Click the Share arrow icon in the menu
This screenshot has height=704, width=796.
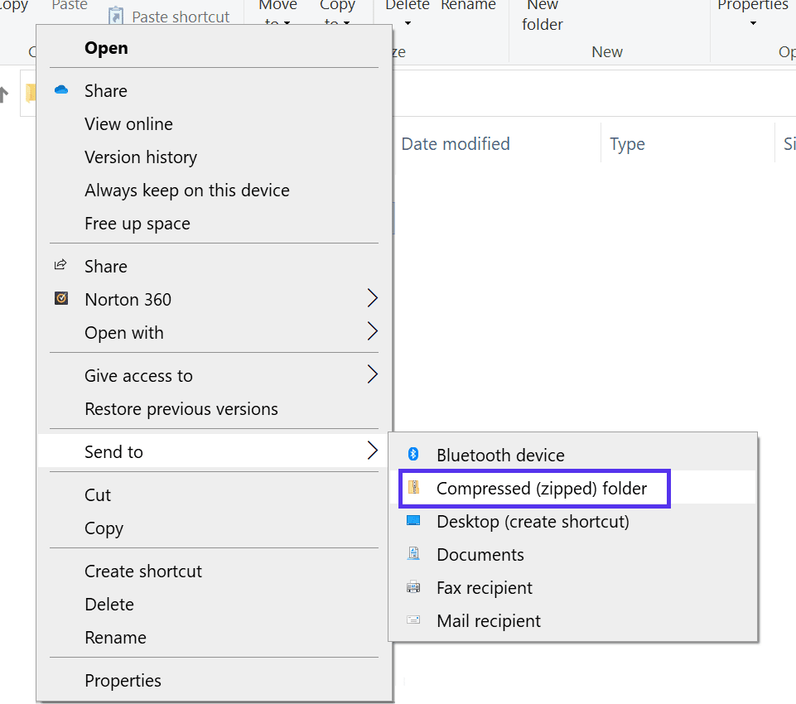[x=60, y=266]
